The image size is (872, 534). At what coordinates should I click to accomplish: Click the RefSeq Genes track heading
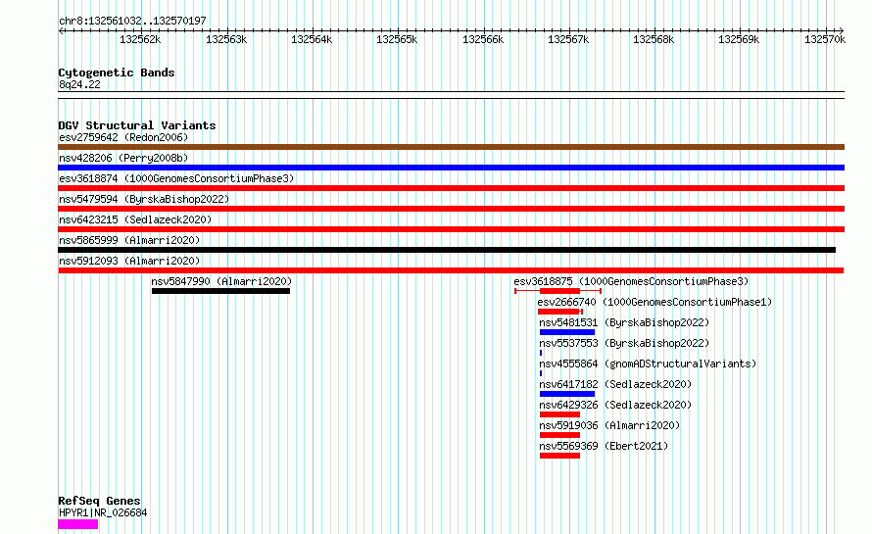[x=99, y=501]
